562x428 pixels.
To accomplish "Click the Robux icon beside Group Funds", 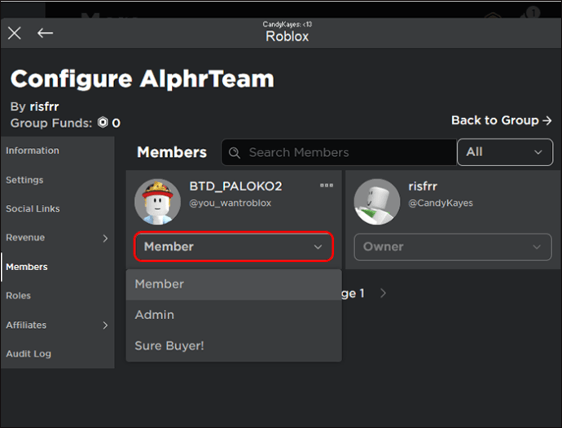I will pyautogui.click(x=103, y=123).
